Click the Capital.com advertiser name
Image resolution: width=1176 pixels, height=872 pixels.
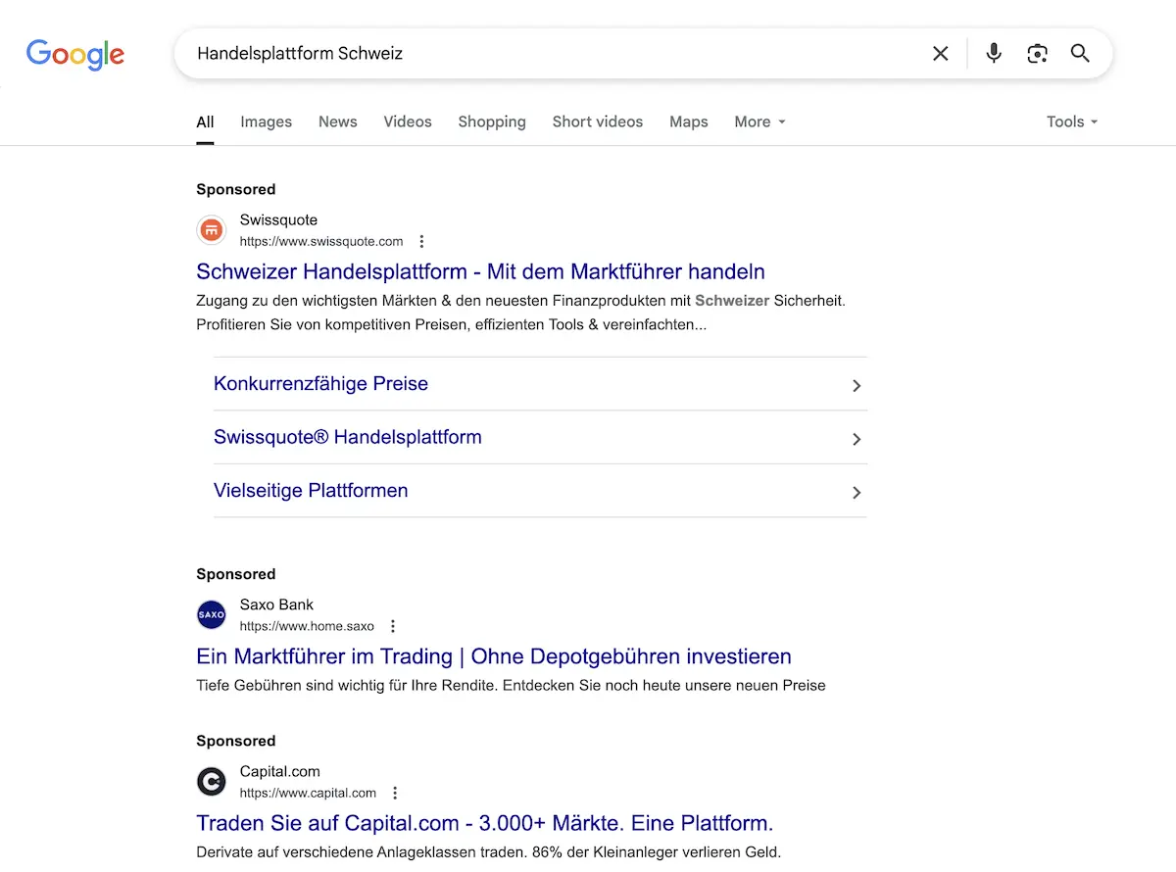click(280, 772)
